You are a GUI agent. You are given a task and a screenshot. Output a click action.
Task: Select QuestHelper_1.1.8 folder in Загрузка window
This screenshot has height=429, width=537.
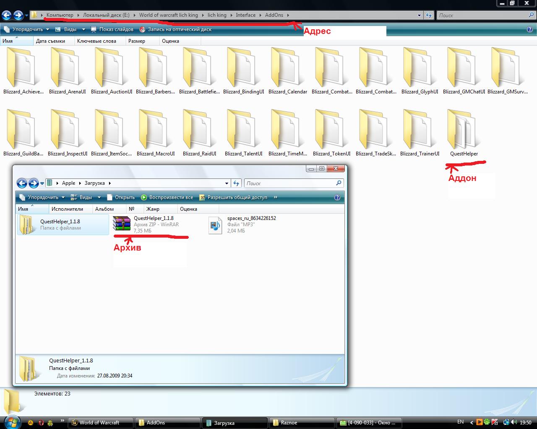(x=63, y=225)
